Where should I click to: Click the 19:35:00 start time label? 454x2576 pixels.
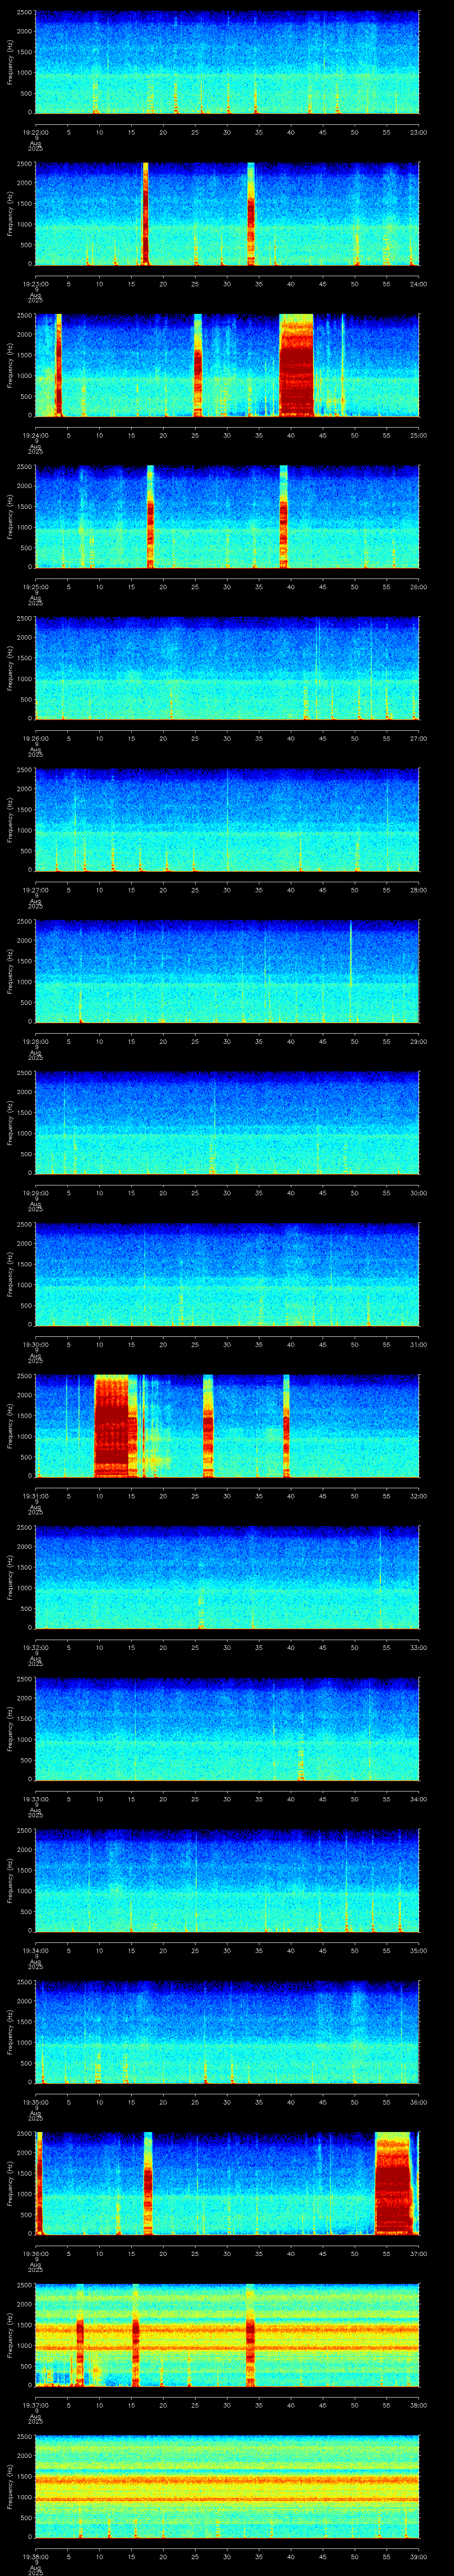click(x=35, y=2102)
